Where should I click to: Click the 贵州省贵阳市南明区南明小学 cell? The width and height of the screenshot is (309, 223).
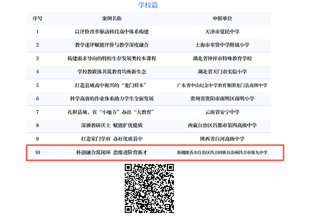pyautogui.click(x=222, y=99)
